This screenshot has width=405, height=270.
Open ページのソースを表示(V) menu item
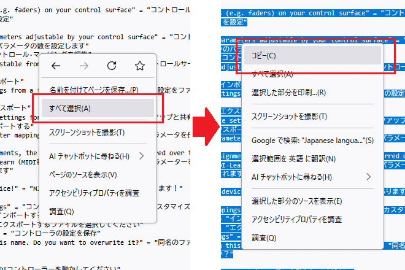[x=83, y=174]
